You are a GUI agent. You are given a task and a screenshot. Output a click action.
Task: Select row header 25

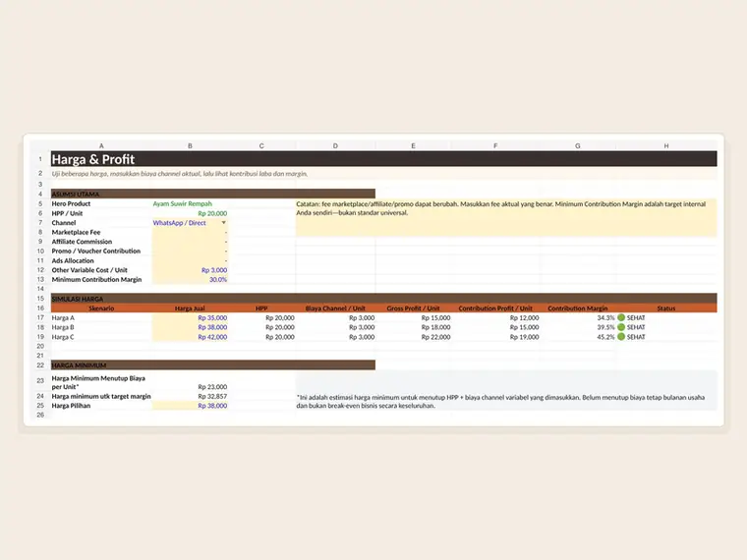tap(40, 406)
